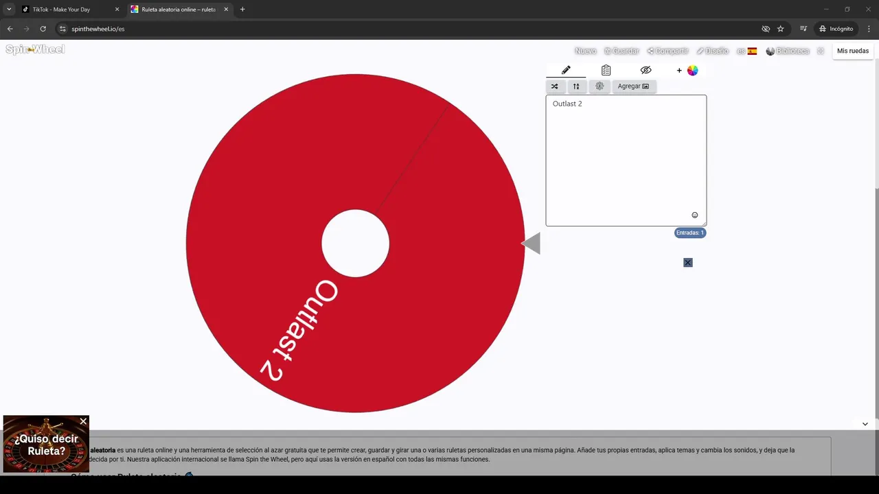Click the Agregar image button
The image size is (879, 494).
pyautogui.click(x=633, y=86)
